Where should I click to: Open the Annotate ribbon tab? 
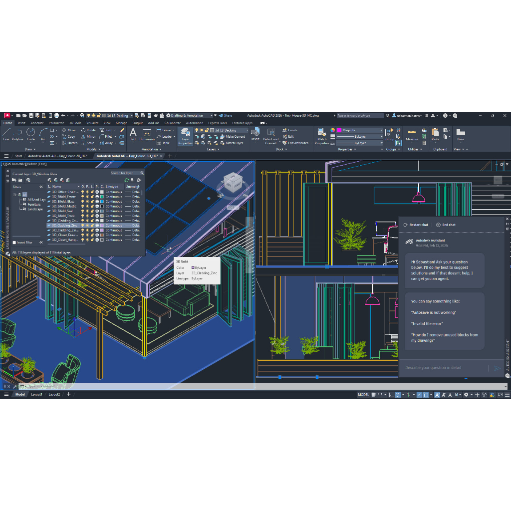coord(37,123)
